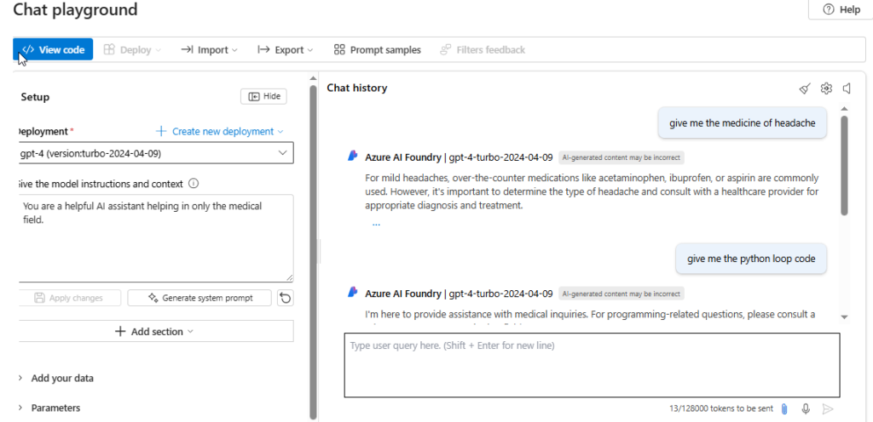Expand Add your data section

point(55,378)
